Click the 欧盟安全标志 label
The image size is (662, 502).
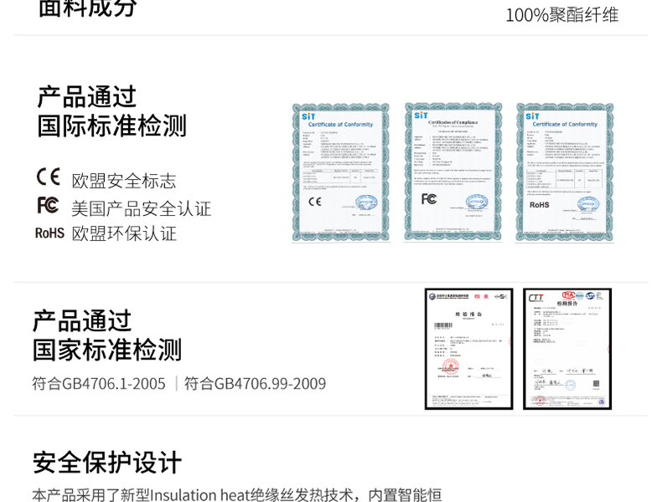[124, 181]
